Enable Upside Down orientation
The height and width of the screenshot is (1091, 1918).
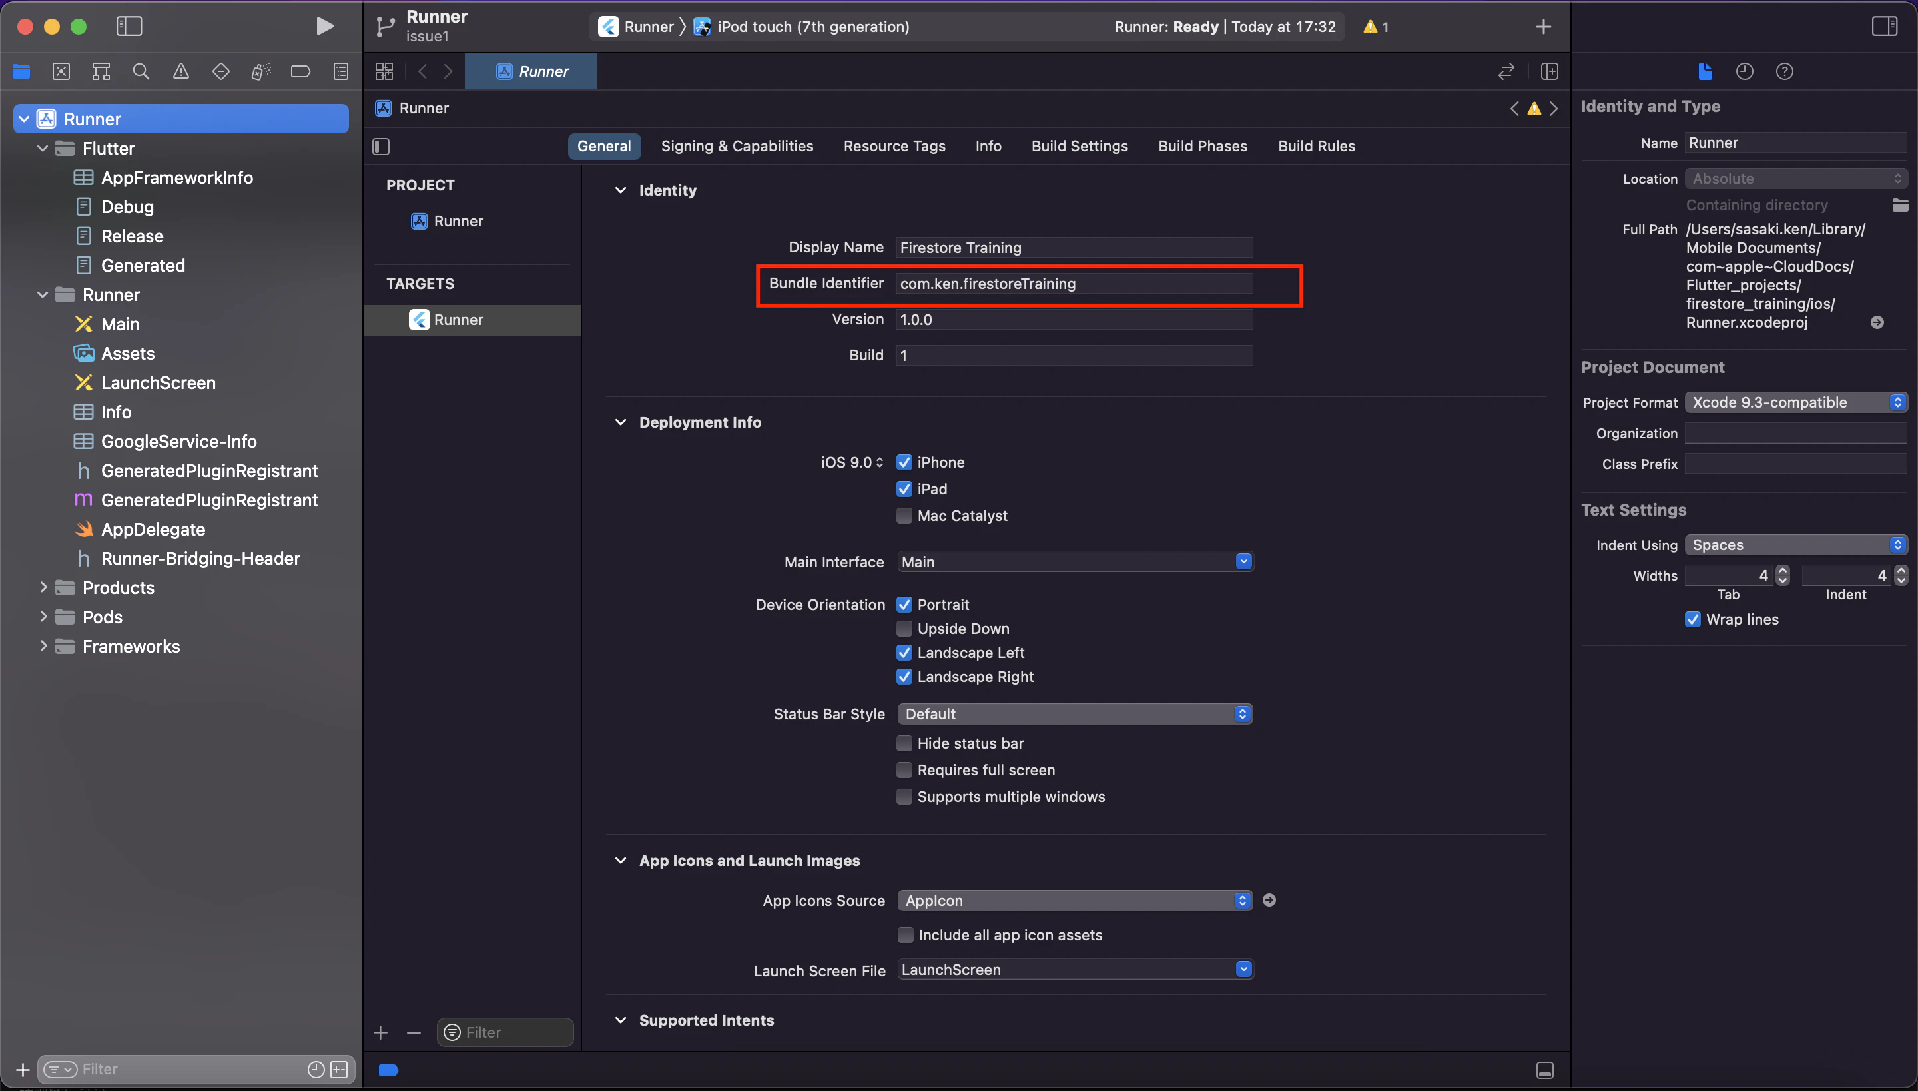coord(904,629)
